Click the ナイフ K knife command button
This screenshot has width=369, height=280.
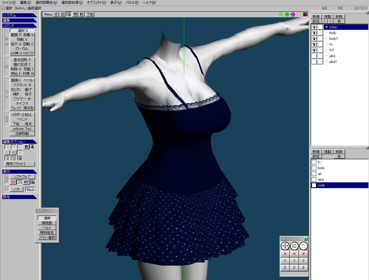pos(22,103)
